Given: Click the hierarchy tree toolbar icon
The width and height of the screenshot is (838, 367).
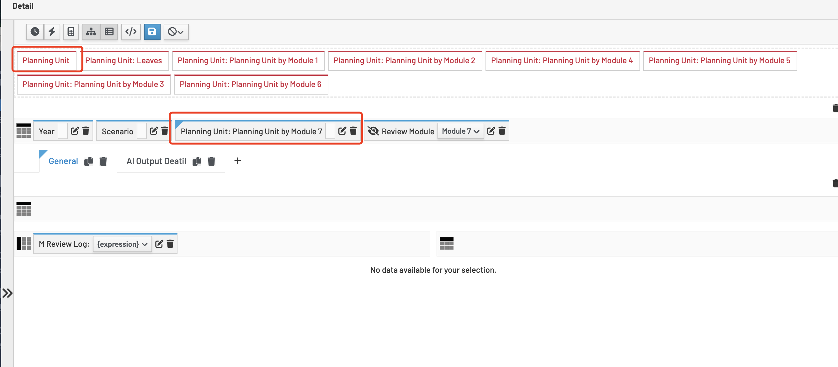Looking at the screenshot, I should click(x=91, y=32).
